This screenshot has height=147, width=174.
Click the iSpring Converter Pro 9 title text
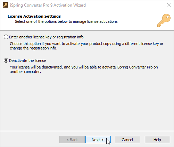(x=48, y=5)
